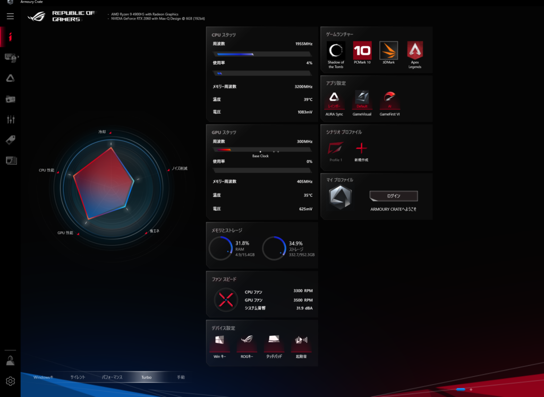Open AURA Sync app setting
Screen dimensions: 544x397
334,103
